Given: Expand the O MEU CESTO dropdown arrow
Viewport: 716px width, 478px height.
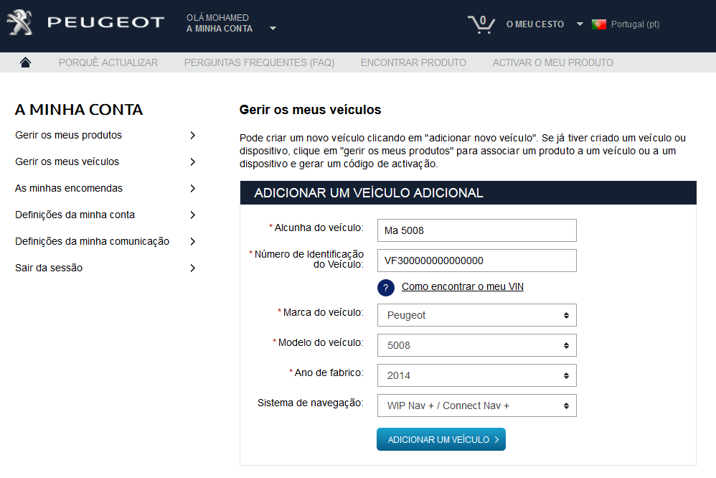Looking at the screenshot, I should 580,24.
